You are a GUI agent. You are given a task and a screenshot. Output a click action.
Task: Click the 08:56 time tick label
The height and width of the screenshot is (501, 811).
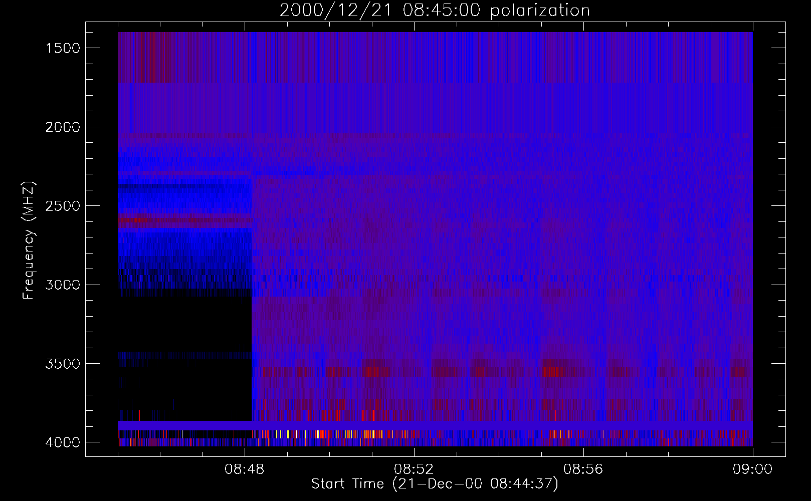[x=583, y=469]
